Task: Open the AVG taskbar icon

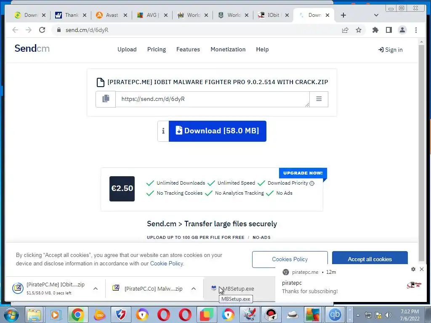Action: pyautogui.click(x=313, y=315)
